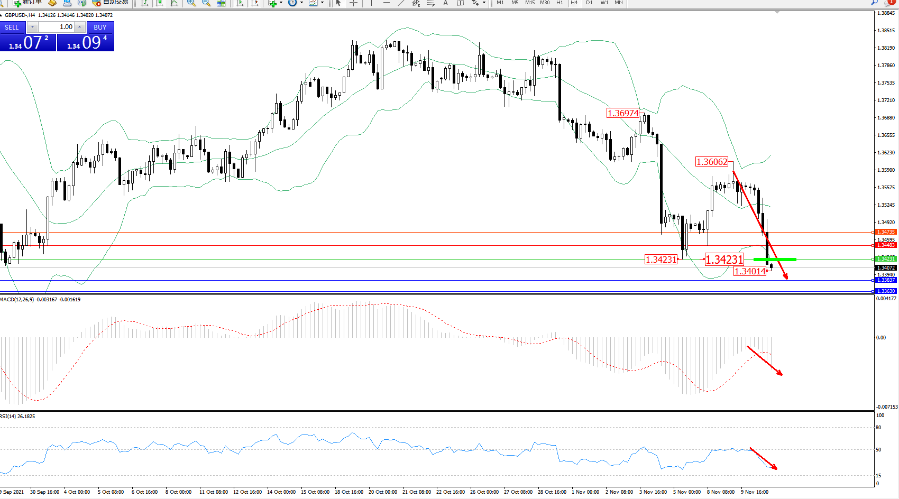Switch to the D1 timeframe
Screen dimensions: 899x499
point(589,3)
